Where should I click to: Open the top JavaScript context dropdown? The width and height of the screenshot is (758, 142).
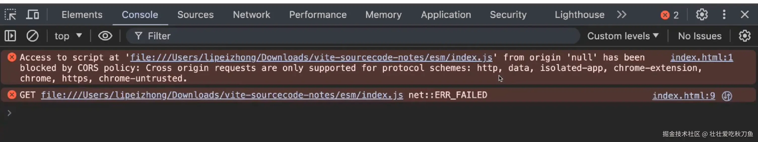[x=68, y=36]
